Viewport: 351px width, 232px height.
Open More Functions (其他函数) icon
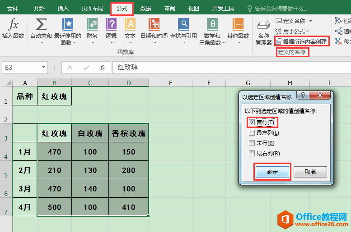click(x=238, y=24)
